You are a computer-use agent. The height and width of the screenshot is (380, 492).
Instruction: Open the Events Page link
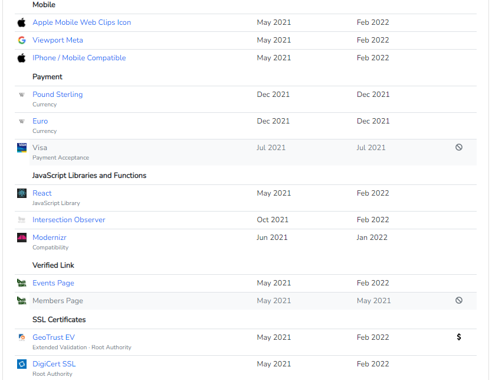[53, 283]
